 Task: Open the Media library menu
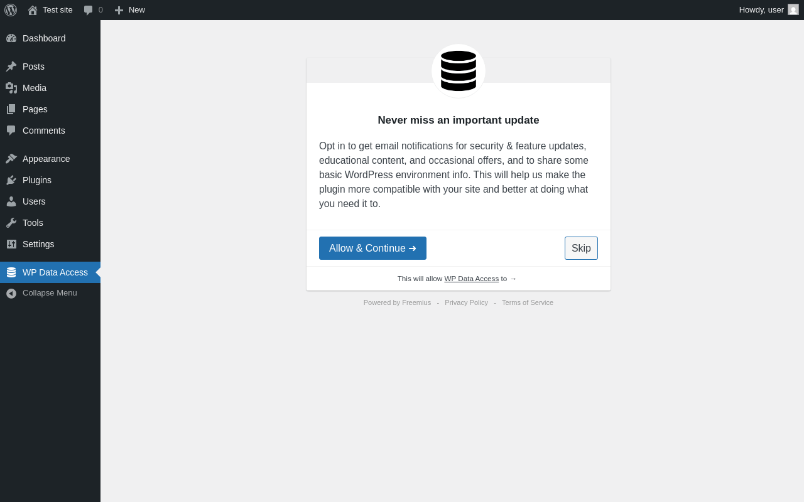[x=35, y=88]
